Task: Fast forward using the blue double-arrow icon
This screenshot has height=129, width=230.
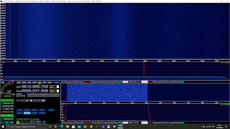Action: click(x=39, y=100)
